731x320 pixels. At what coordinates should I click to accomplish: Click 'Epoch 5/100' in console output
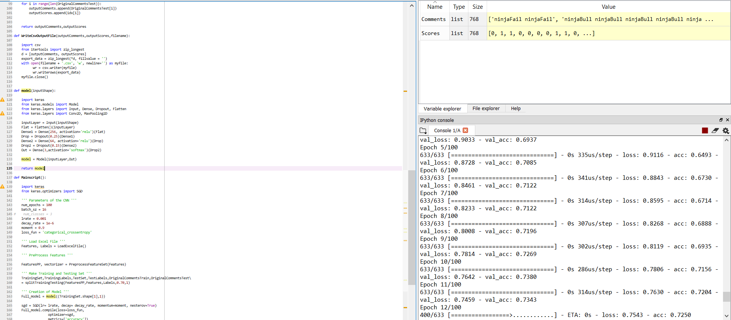coord(439,147)
